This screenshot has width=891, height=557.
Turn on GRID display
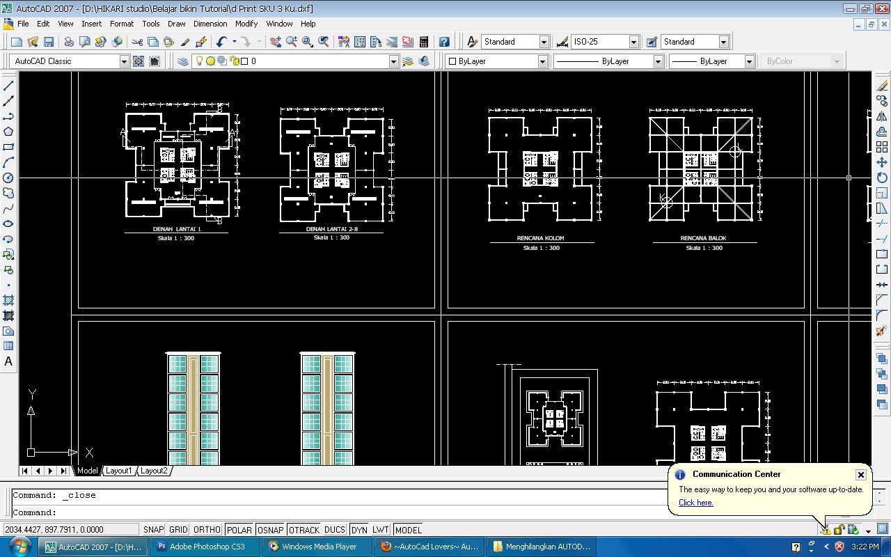click(180, 529)
